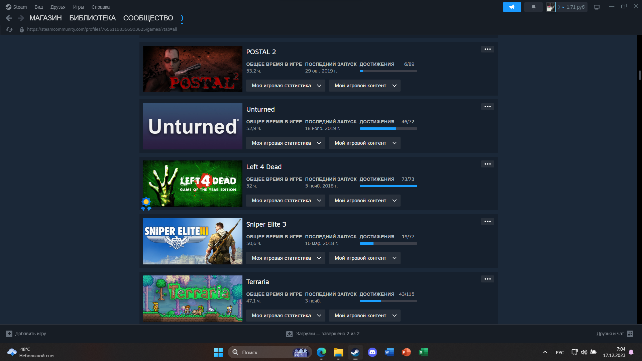
Task: Open the Left 4 Dead title link
Action: pyautogui.click(x=264, y=167)
